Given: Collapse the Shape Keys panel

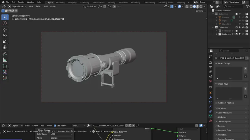Looking at the screenshot, I should pos(223,84).
